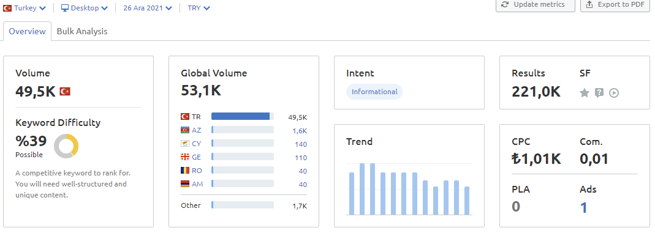Image resolution: width=655 pixels, height=236 pixels.
Task: Click the Romania flag icon
Action: (x=185, y=171)
